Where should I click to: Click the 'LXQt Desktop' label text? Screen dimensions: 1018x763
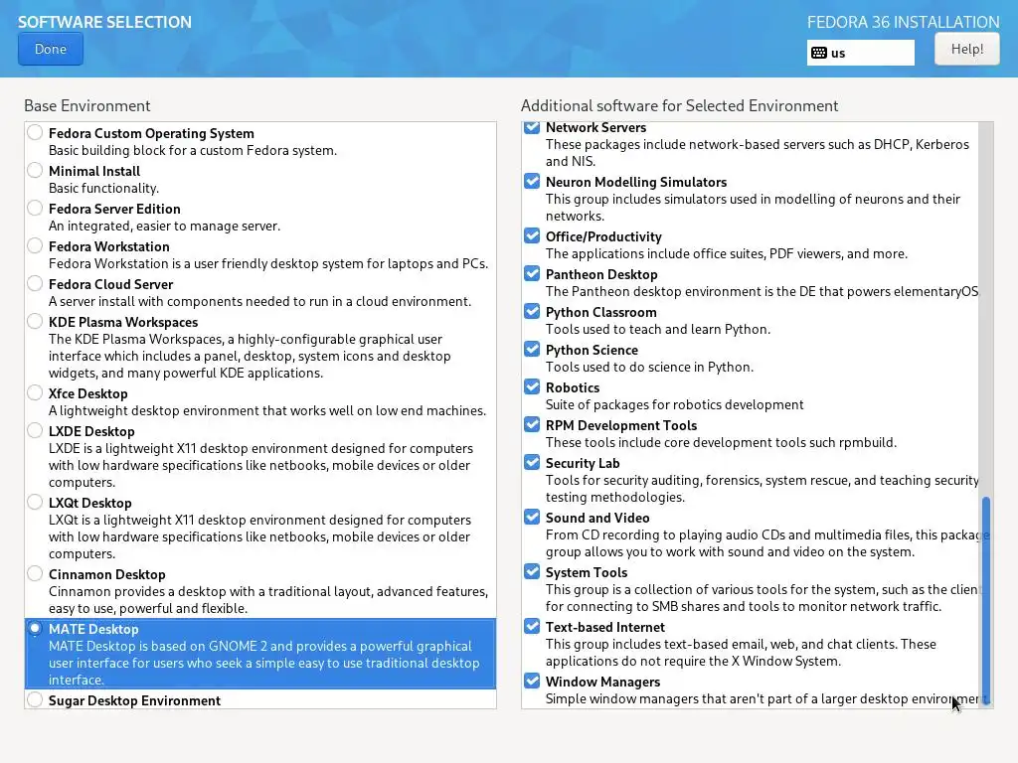point(89,503)
